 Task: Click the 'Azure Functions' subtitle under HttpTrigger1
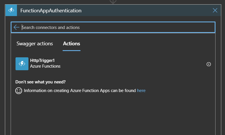(x=45, y=66)
